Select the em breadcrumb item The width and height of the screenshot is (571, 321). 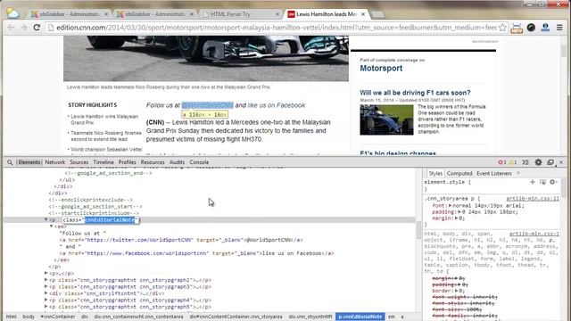tap(392, 317)
